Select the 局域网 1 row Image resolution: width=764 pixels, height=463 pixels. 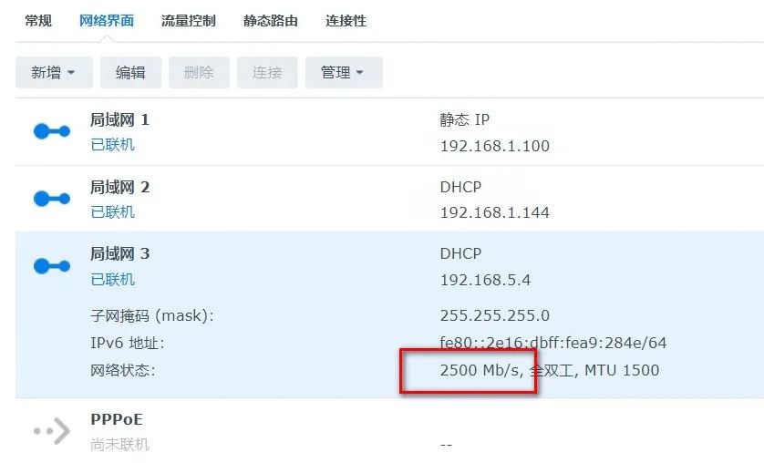[390, 131]
